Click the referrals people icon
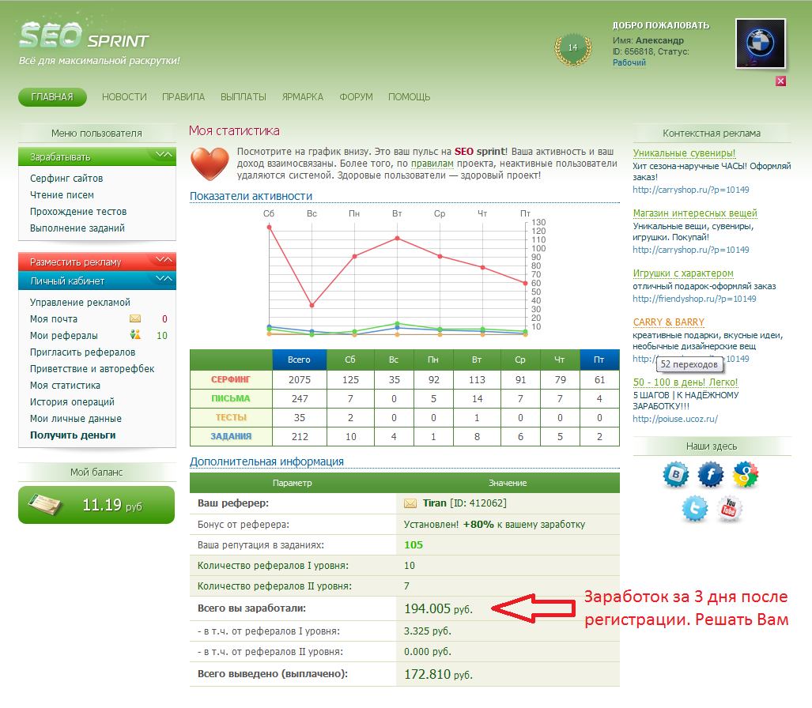Image resolution: width=812 pixels, height=708 pixels. [135, 335]
